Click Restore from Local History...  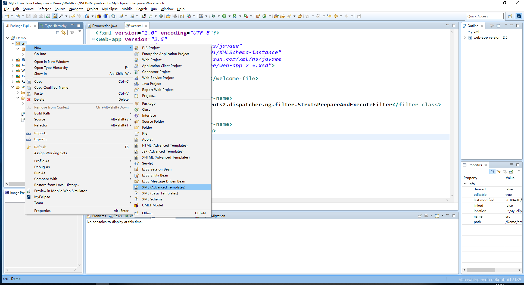[x=79, y=185]
